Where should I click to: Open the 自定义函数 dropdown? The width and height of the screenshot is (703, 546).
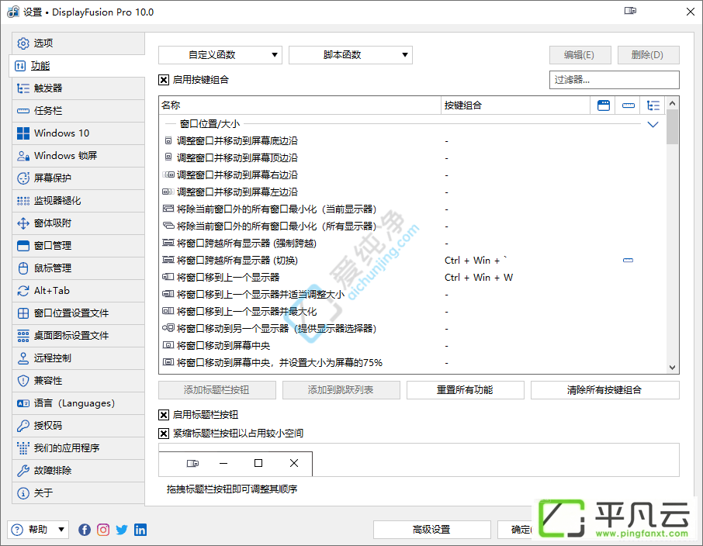pyautogui.click(x=220, y=55)
